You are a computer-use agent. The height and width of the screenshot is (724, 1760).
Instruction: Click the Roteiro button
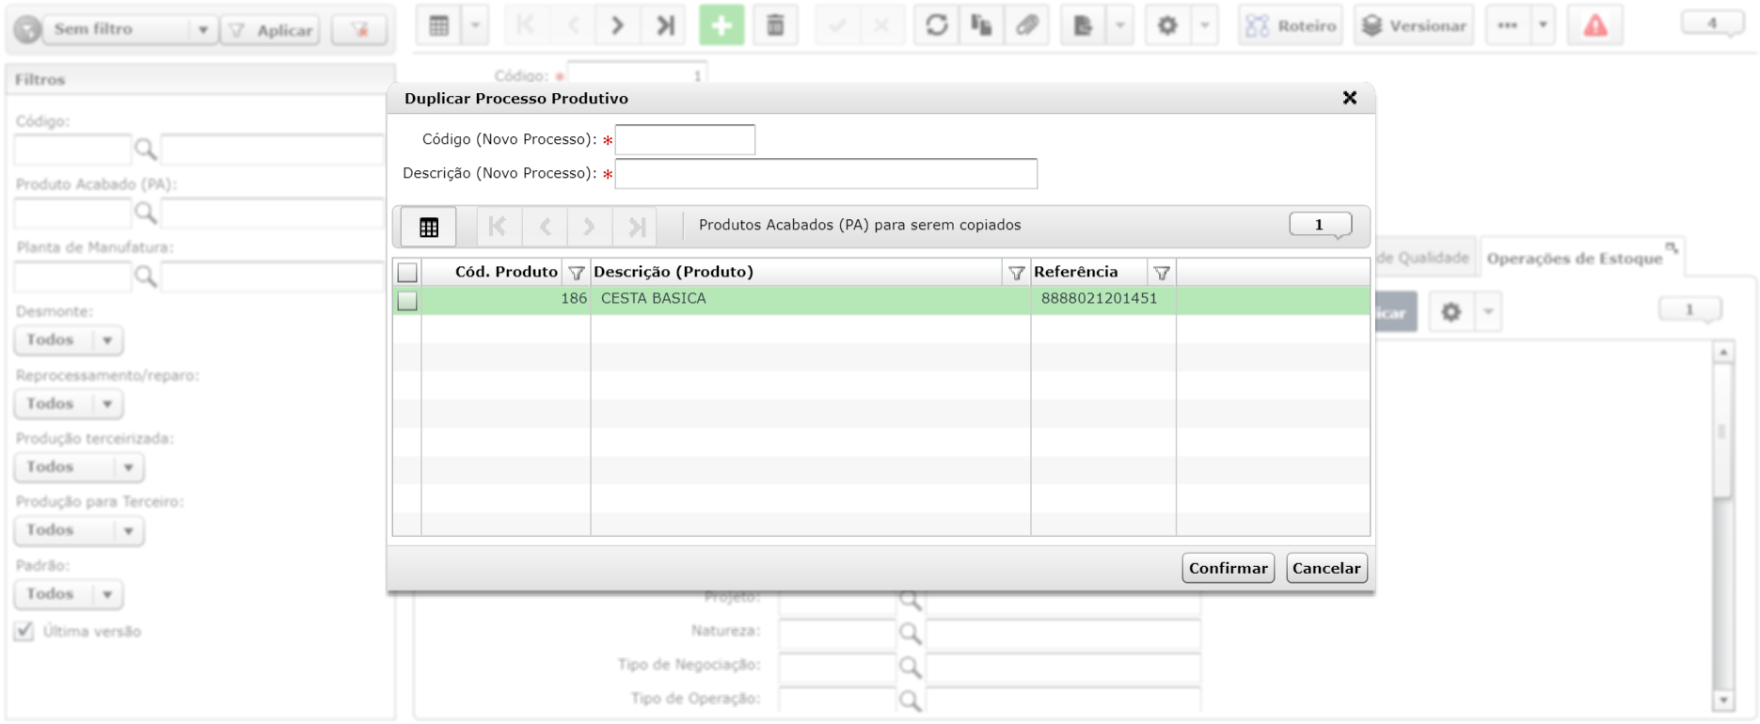click(x=1291, y=25)
